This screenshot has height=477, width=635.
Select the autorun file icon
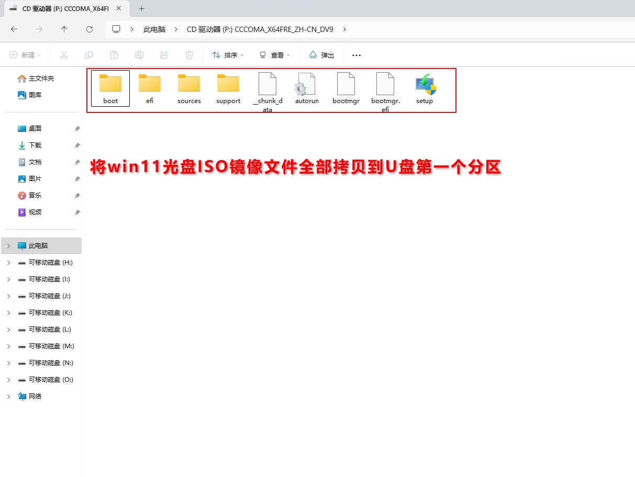point(307,85)
